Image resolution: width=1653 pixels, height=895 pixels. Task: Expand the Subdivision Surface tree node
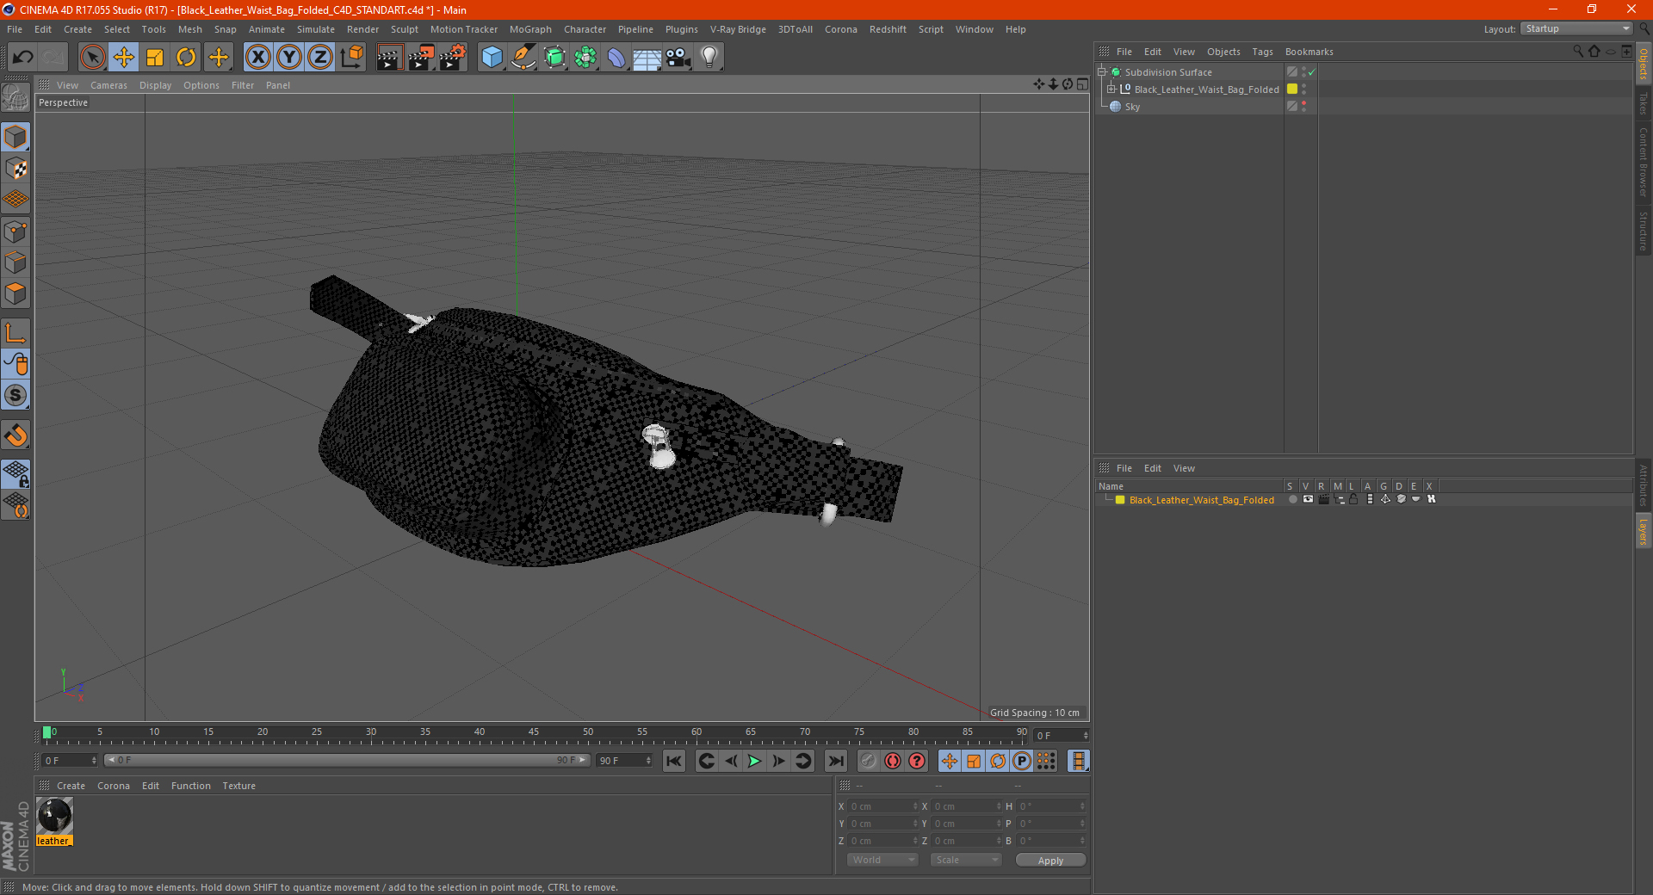tap(1102, 72)
